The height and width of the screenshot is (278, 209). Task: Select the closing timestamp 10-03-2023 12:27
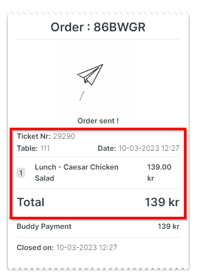click(x=87, y=248)
